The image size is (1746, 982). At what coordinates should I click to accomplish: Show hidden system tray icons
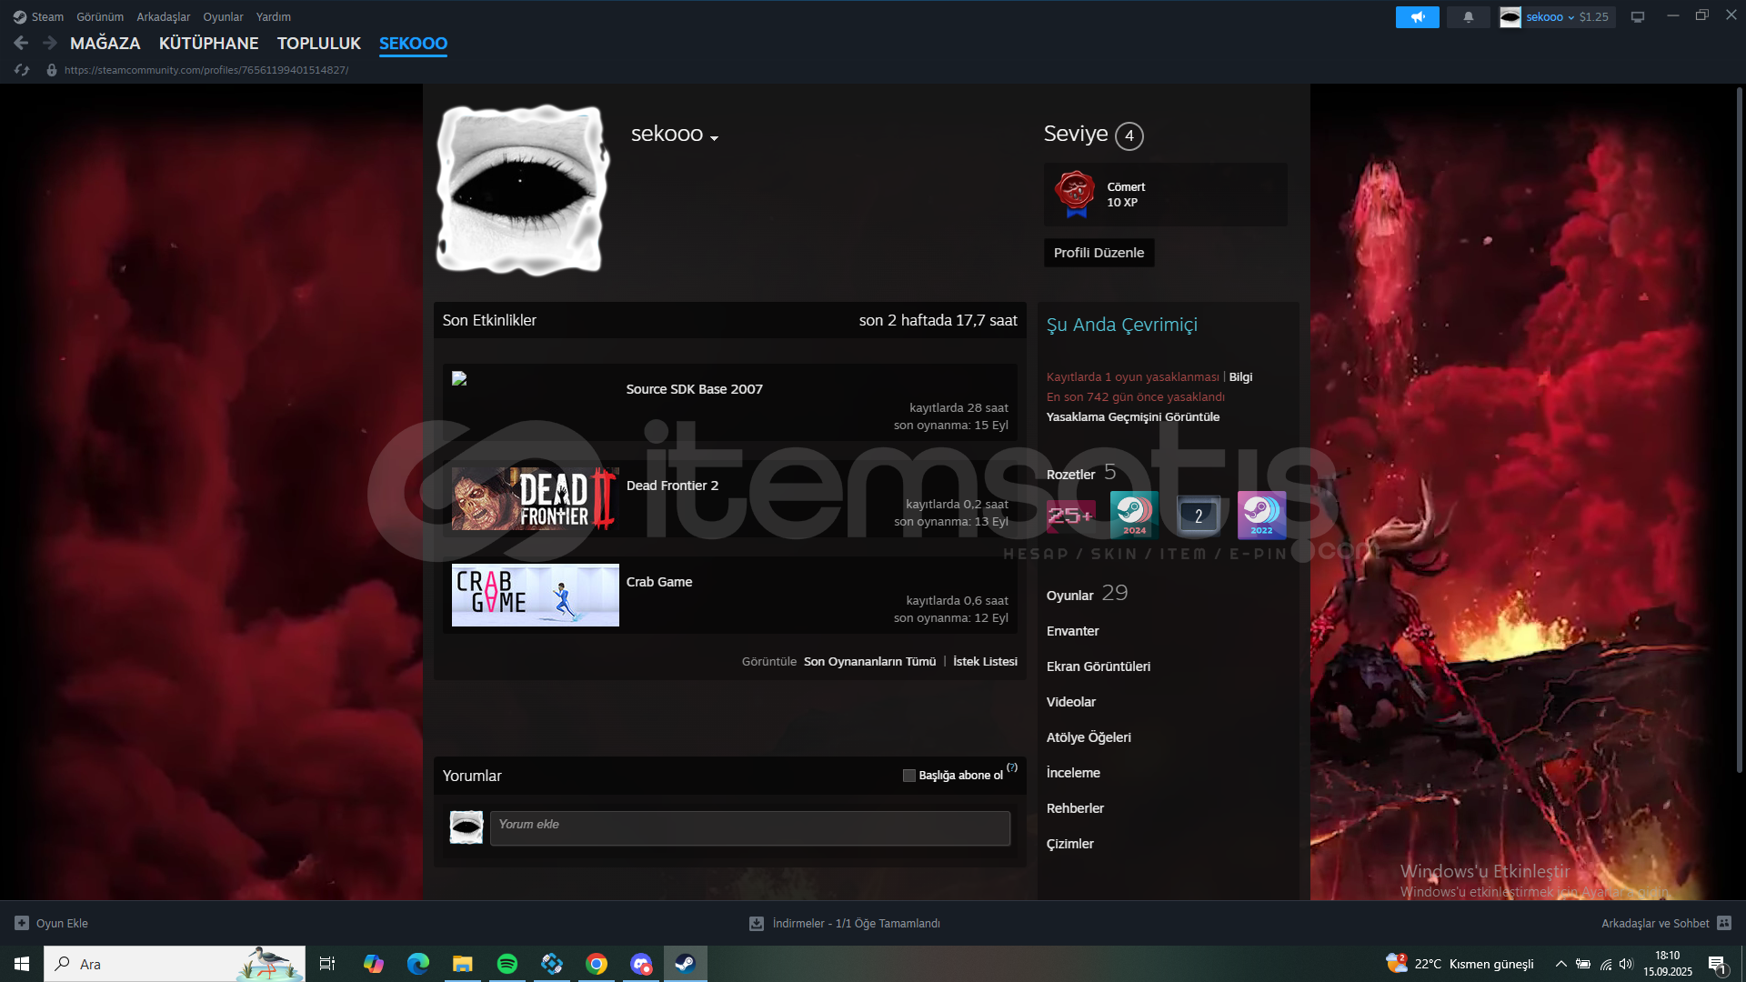[x=1560, y=964]
